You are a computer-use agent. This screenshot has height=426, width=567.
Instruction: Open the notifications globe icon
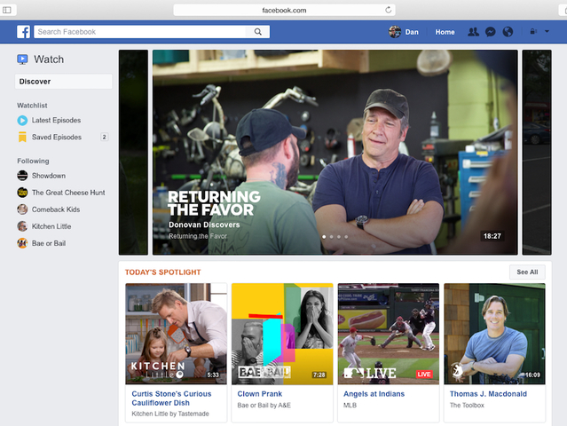[x=508, y=32]
